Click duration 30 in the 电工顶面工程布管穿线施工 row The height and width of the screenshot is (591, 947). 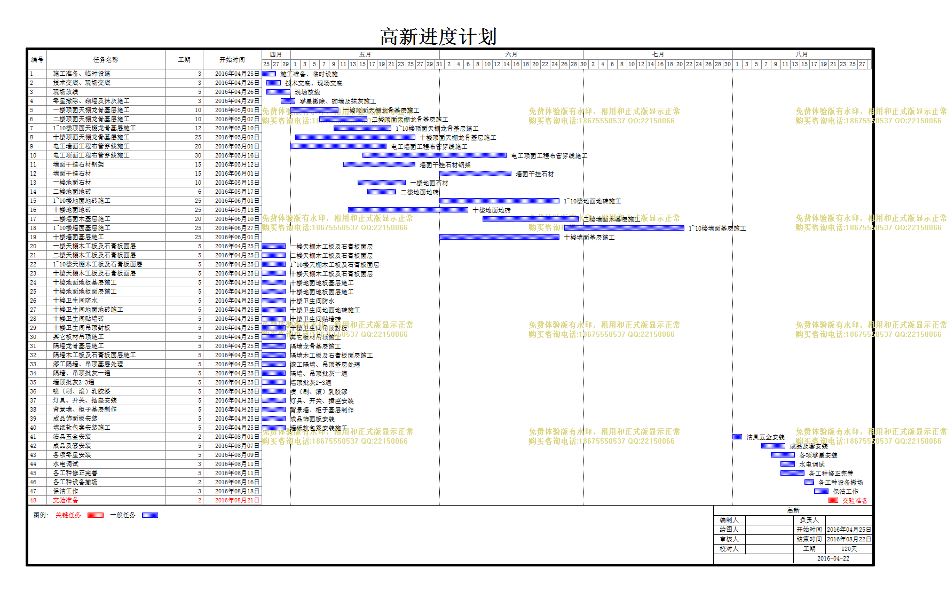tap(198, 155)
